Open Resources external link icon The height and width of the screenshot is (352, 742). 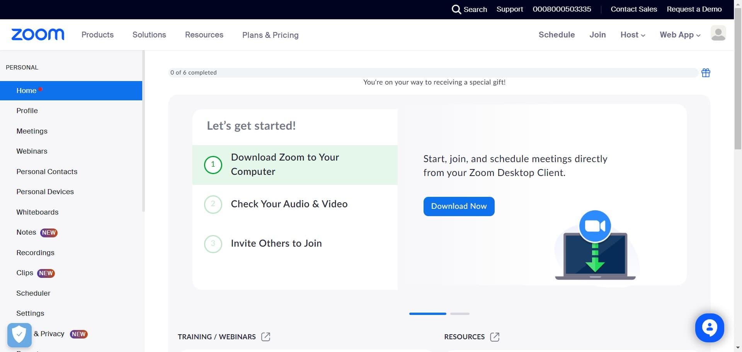(x=495, y=337)
